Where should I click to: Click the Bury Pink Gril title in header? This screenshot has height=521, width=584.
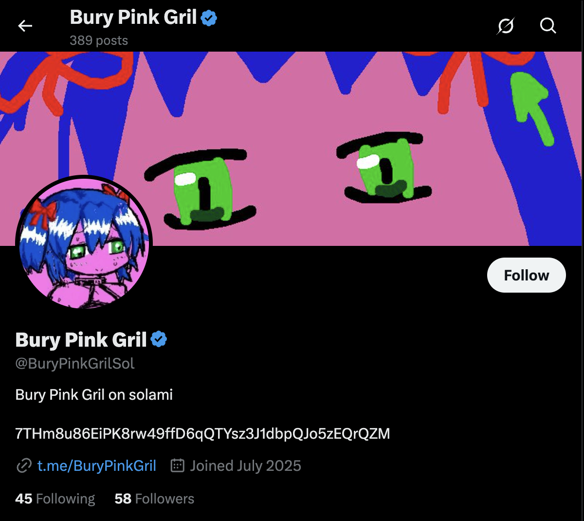coord(133,18)
